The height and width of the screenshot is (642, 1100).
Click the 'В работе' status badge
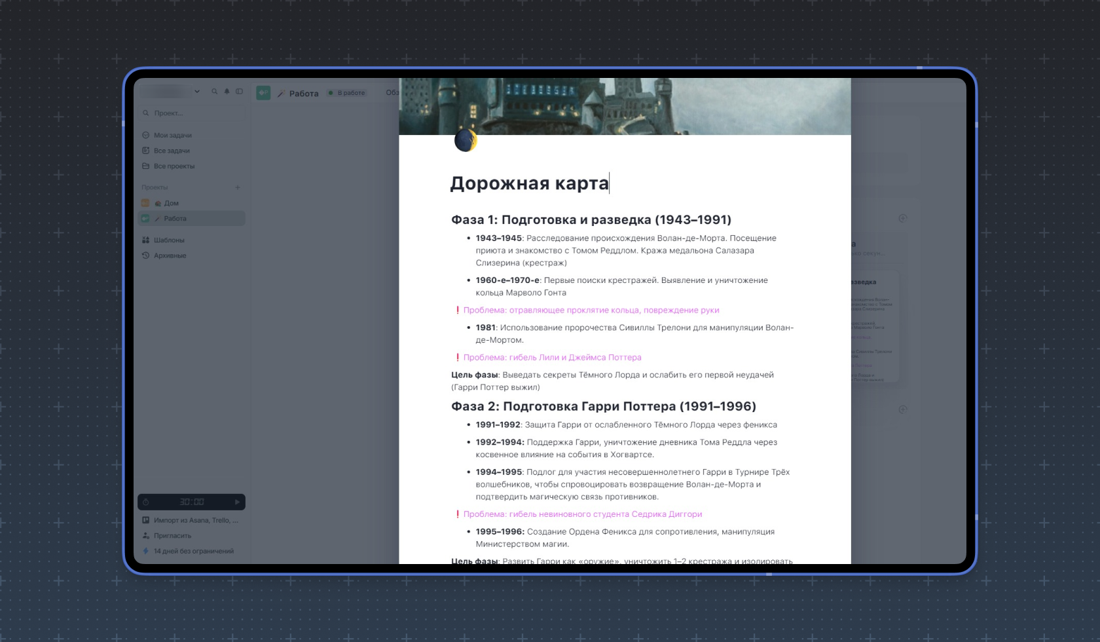point(347,92)
